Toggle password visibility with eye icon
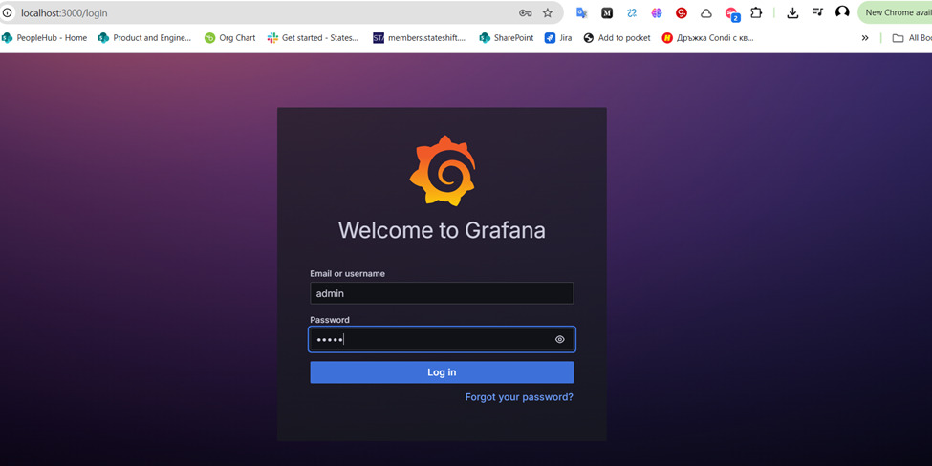The image size is (932, 466). tap(559, 340)
